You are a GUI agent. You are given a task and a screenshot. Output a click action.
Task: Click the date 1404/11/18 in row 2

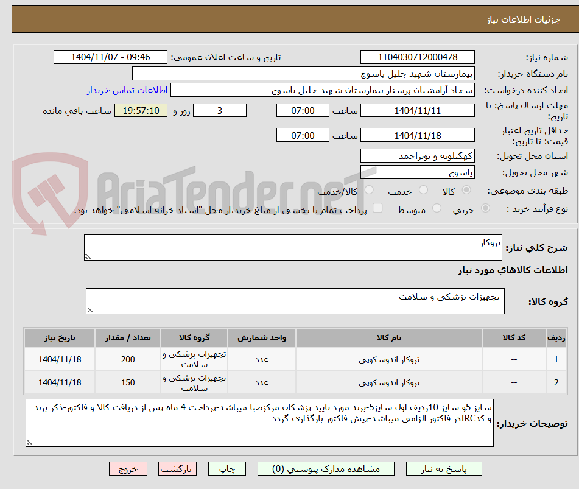pos(60,382)
